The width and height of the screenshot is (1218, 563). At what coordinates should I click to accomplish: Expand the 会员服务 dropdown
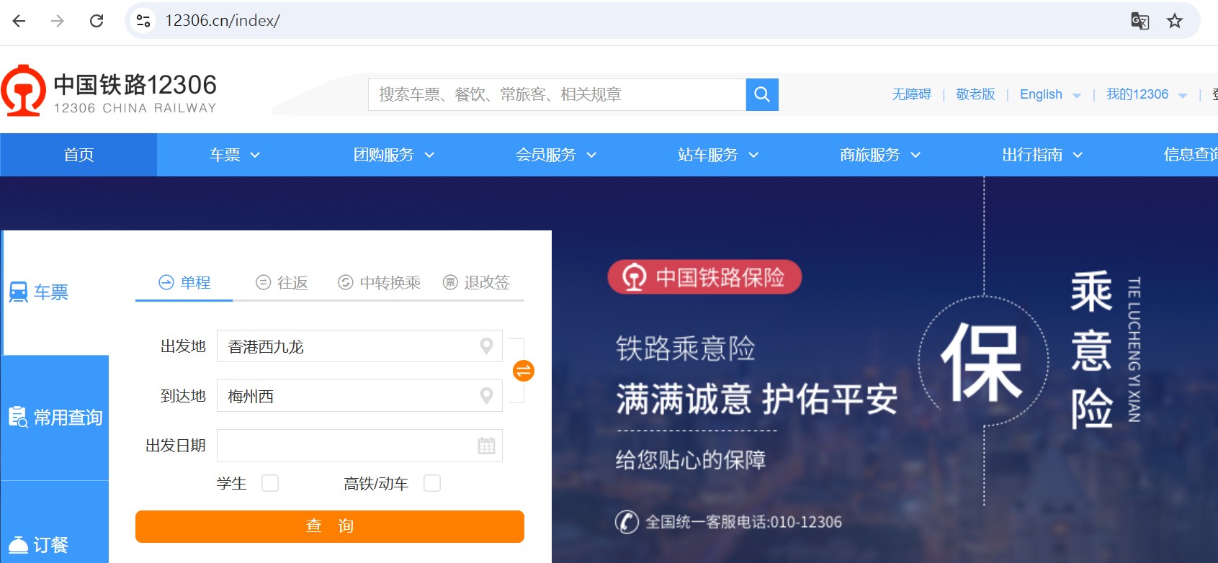click(x=591, y=155)
